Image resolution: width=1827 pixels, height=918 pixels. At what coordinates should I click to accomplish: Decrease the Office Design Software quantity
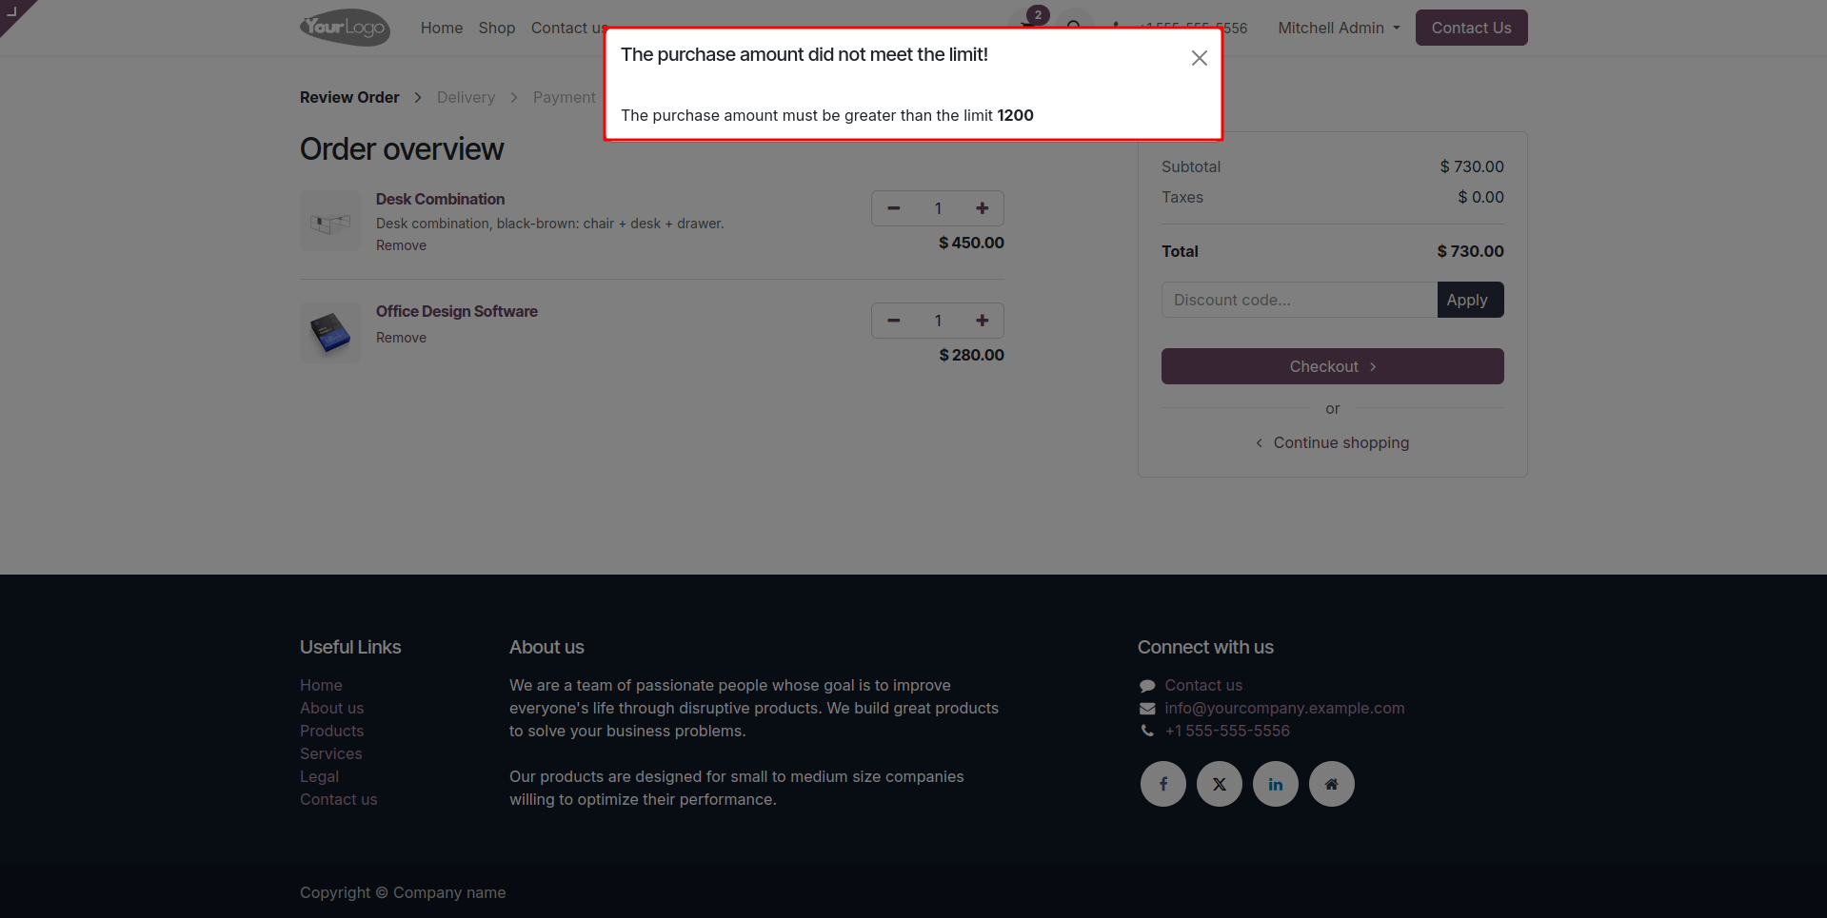893,321
